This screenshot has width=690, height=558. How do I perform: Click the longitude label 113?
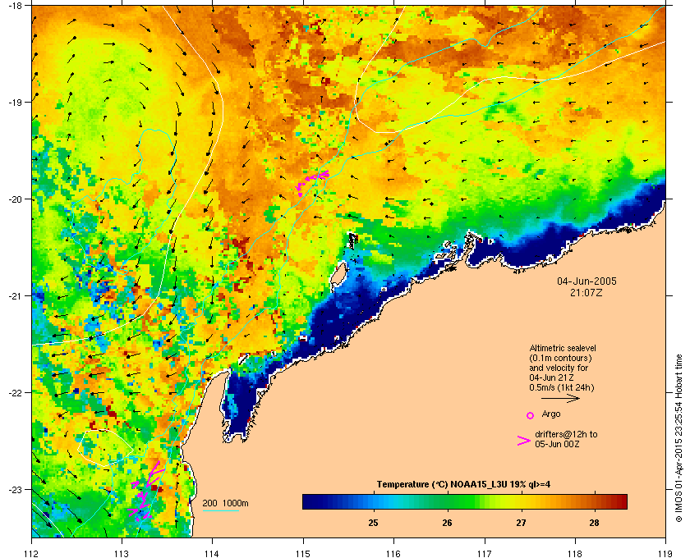pos(122,554)
